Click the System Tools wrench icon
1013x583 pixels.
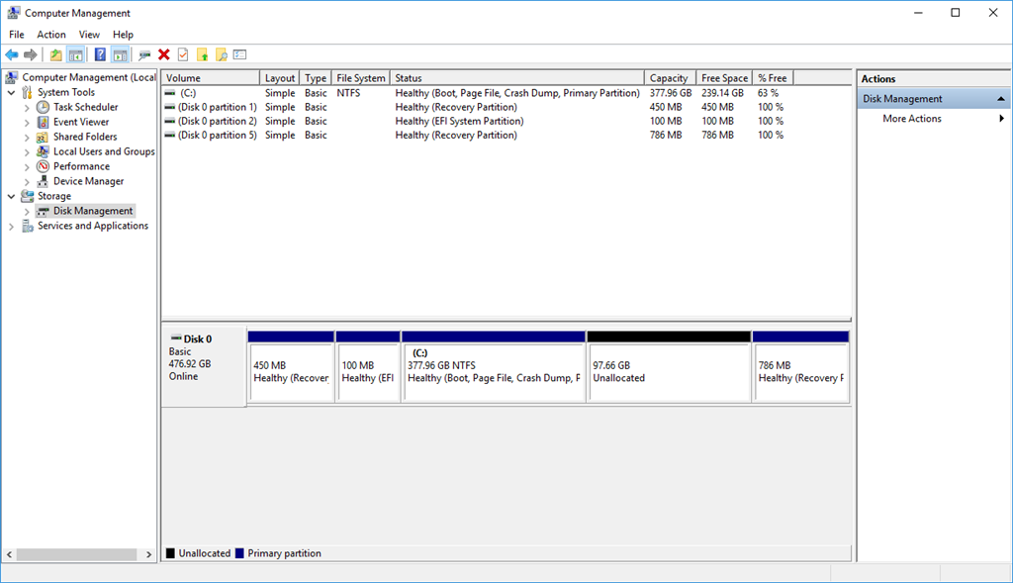tap(27, 92)
